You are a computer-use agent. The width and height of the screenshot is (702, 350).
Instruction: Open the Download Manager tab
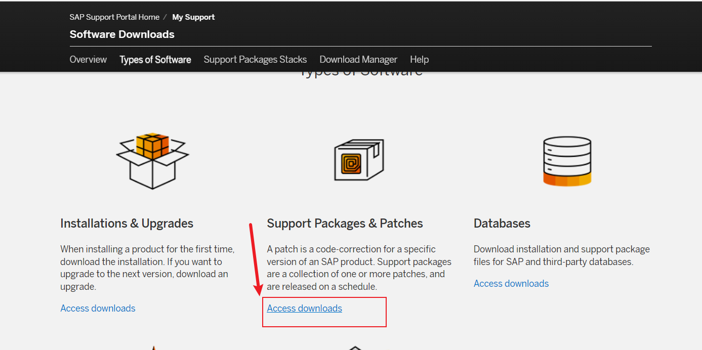358,60
